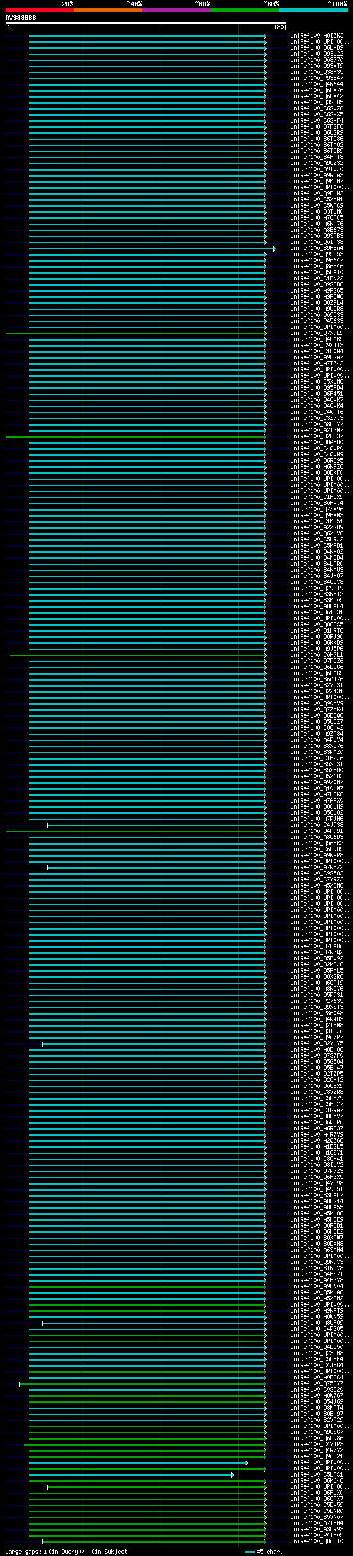
Task: Click the UniRef100_B5VN07 hit name
Action: 317,1517
